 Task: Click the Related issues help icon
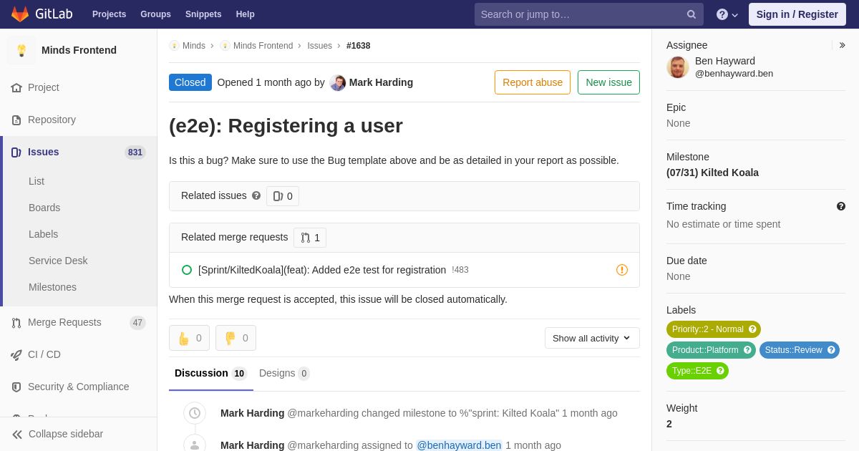pyautogui.click(x=256, y=195)
